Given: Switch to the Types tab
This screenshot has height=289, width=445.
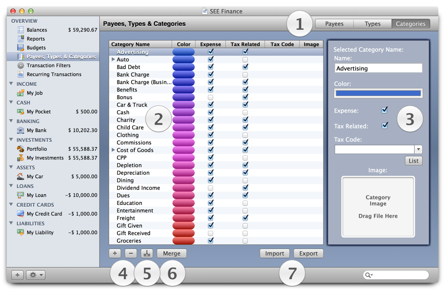Looking at the screenshot, I should 372,24.
